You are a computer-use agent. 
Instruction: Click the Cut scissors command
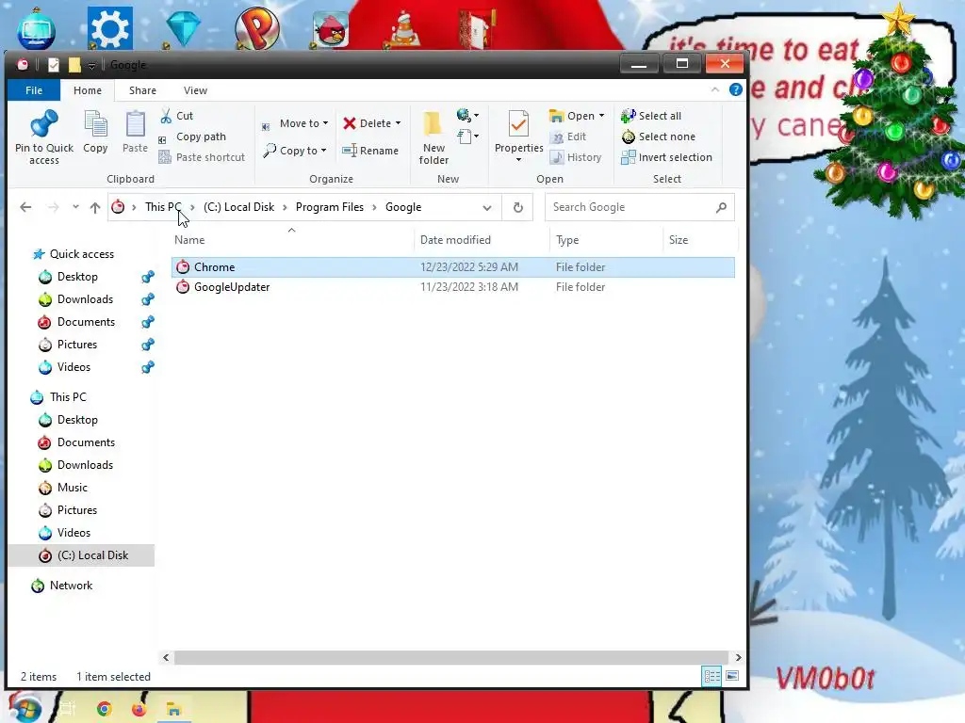(176, 116)
